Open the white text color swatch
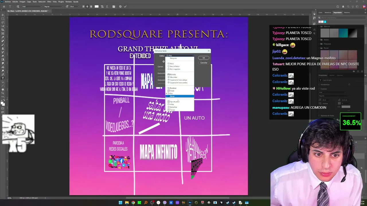 click(97, 7)
